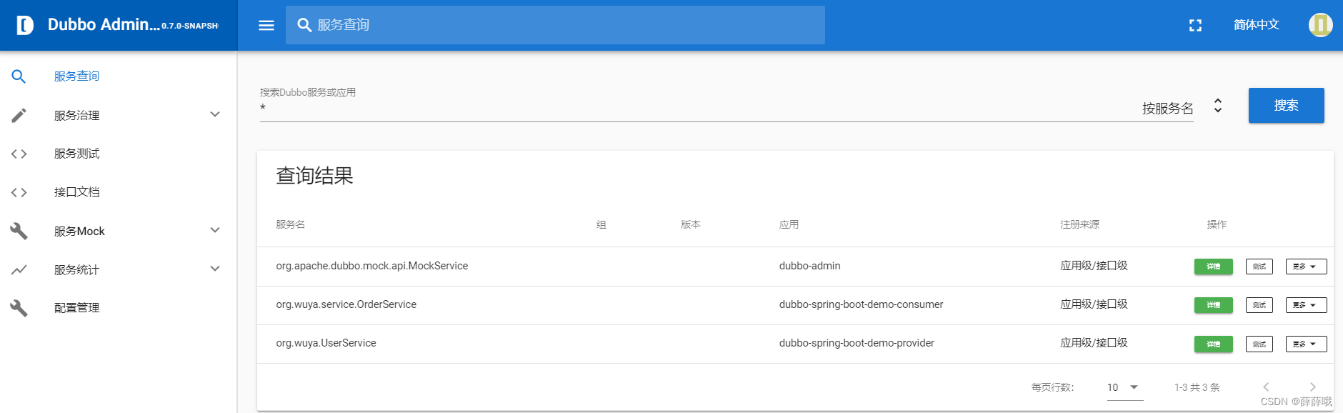Click 应用级/接口级 in the UserService row

pyautogui.click(x=1094, y=343)
